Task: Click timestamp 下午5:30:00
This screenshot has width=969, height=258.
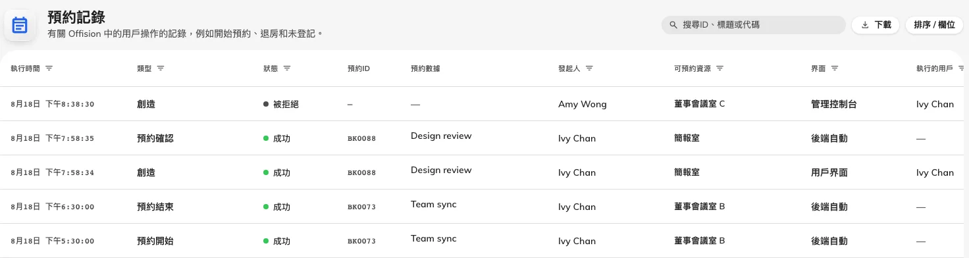Action: [70, 241]
